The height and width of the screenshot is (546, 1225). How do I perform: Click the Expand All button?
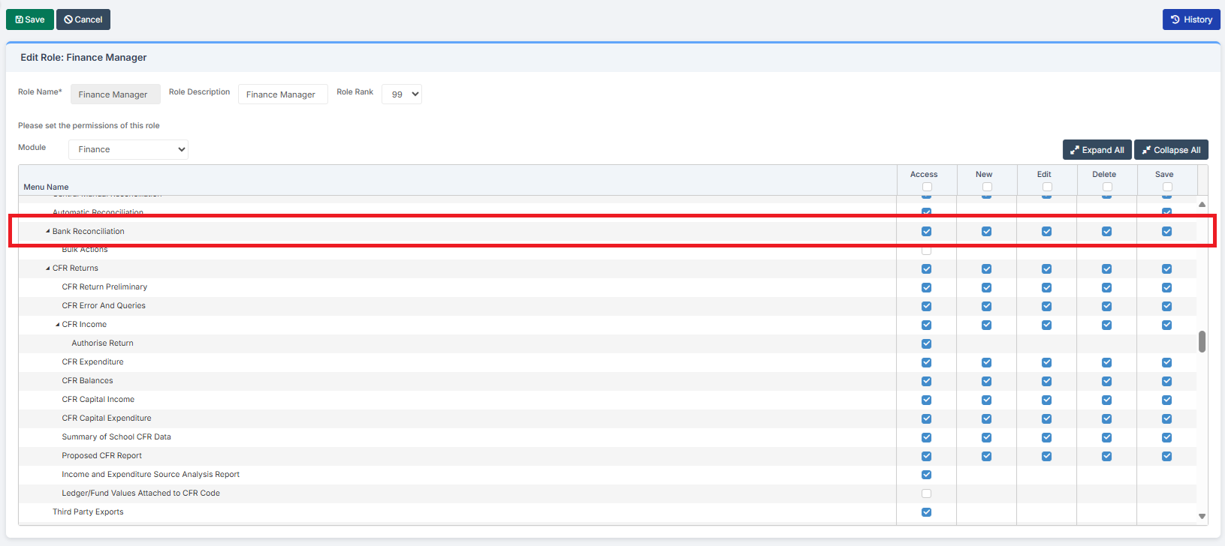coord(1097,150)
